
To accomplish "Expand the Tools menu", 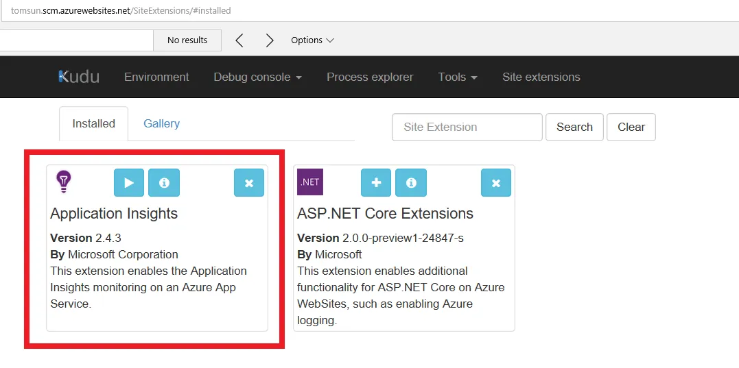I will pos(458,77).
